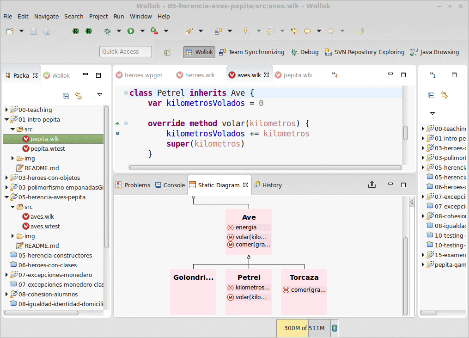Toggle Link with Editor in Package Explorer
The height and width of the screenshot is (338, 469).
pyautogui.click(x=79, y=96)
